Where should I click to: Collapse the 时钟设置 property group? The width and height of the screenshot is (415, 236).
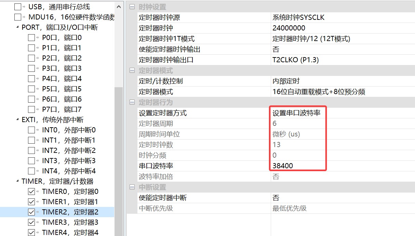tap(132, 7)
